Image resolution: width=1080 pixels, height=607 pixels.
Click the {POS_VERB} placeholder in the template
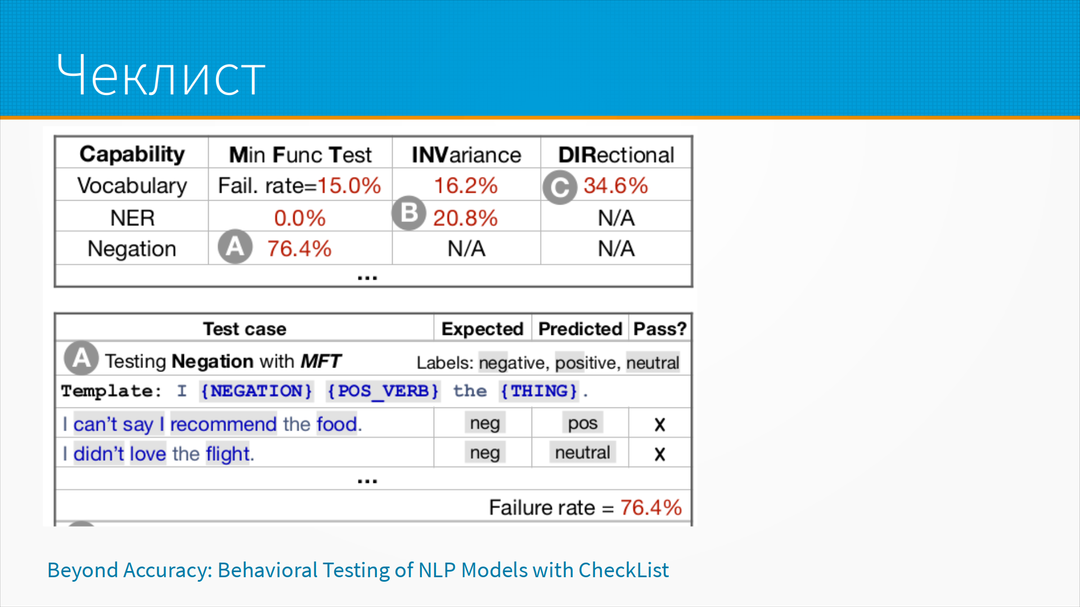pos(383,391)
